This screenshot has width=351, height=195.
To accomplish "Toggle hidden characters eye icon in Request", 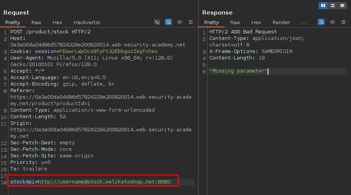I will pos(157,22).
